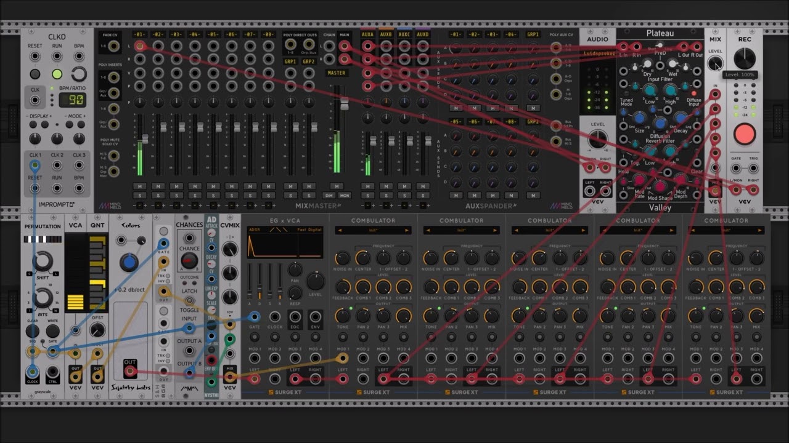Click the CTRL jack in Permutation
The image size is (789, 443).
click(x=53, y=372)
